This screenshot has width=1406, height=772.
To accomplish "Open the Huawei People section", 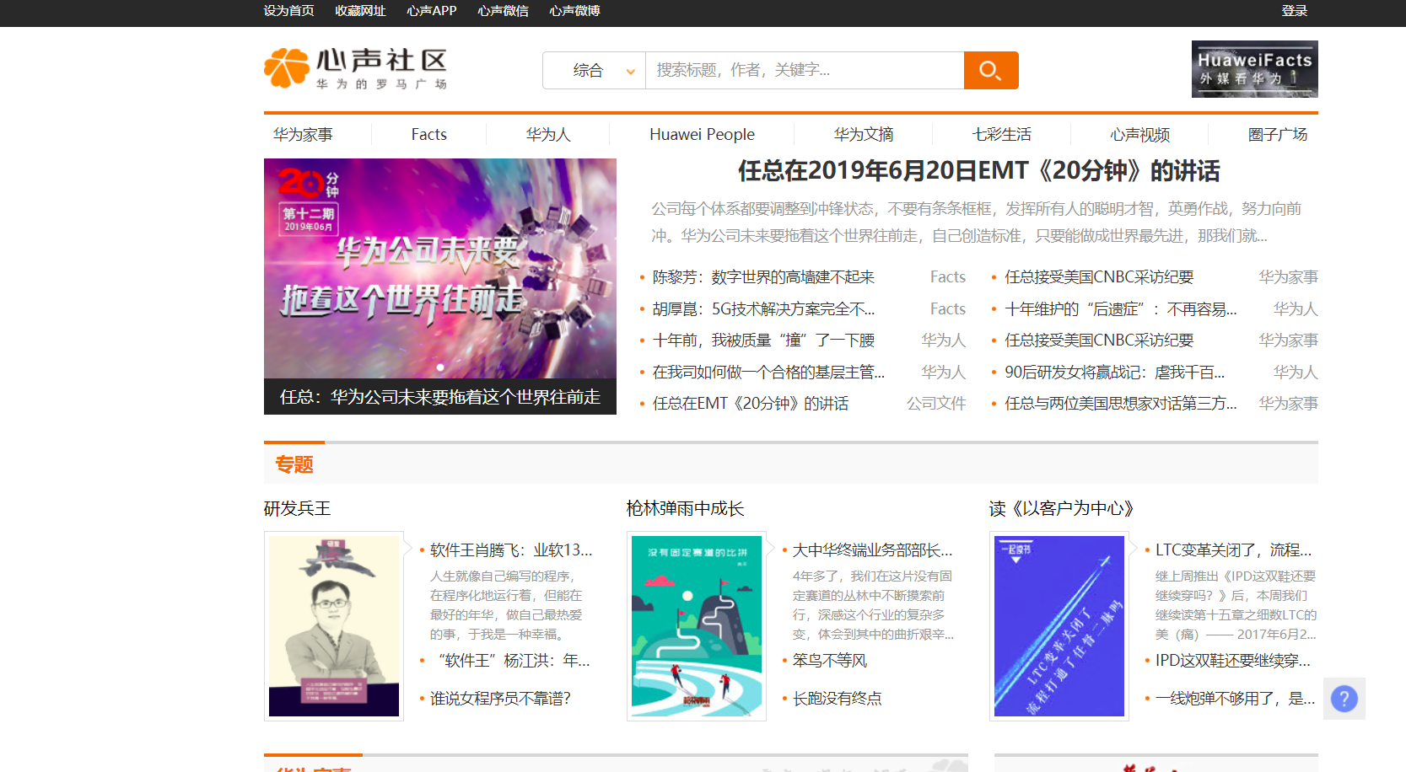I will click(702, 134).
